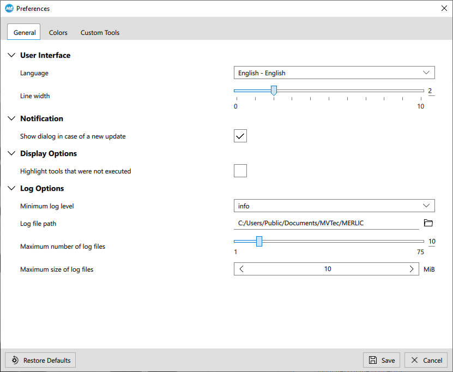The image size is (453, 372).
Task: Open the Minimum log level dropdown
Action: click(334, 206)
